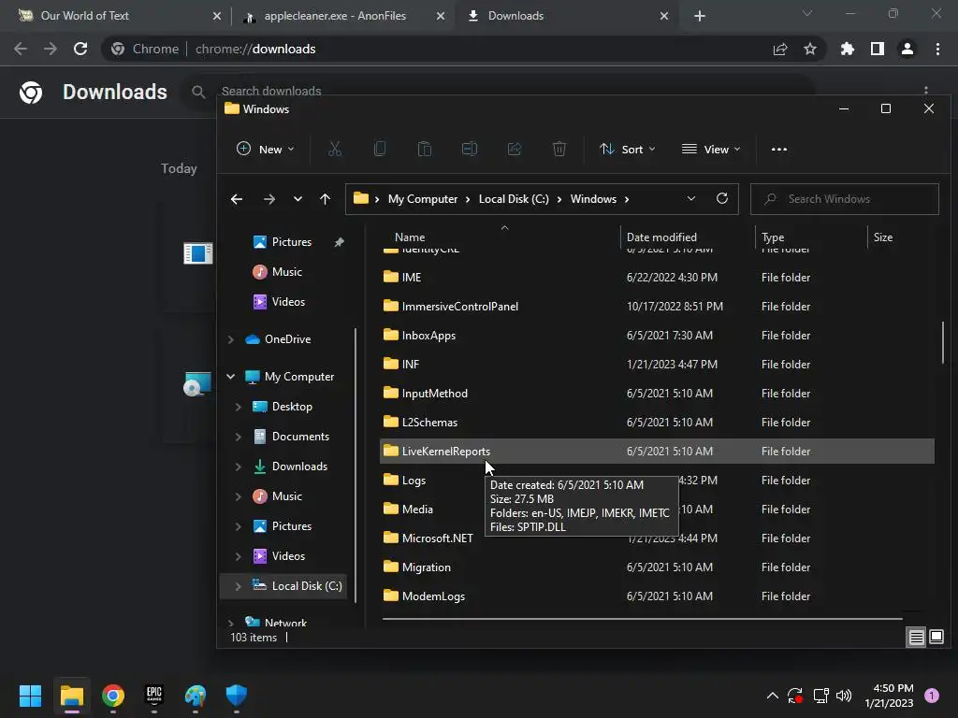Image resolution: width=958 pixels, height=718 pixels.
Task: Select the ImmersiveControlPanel folder
Action: pos(657,307)
